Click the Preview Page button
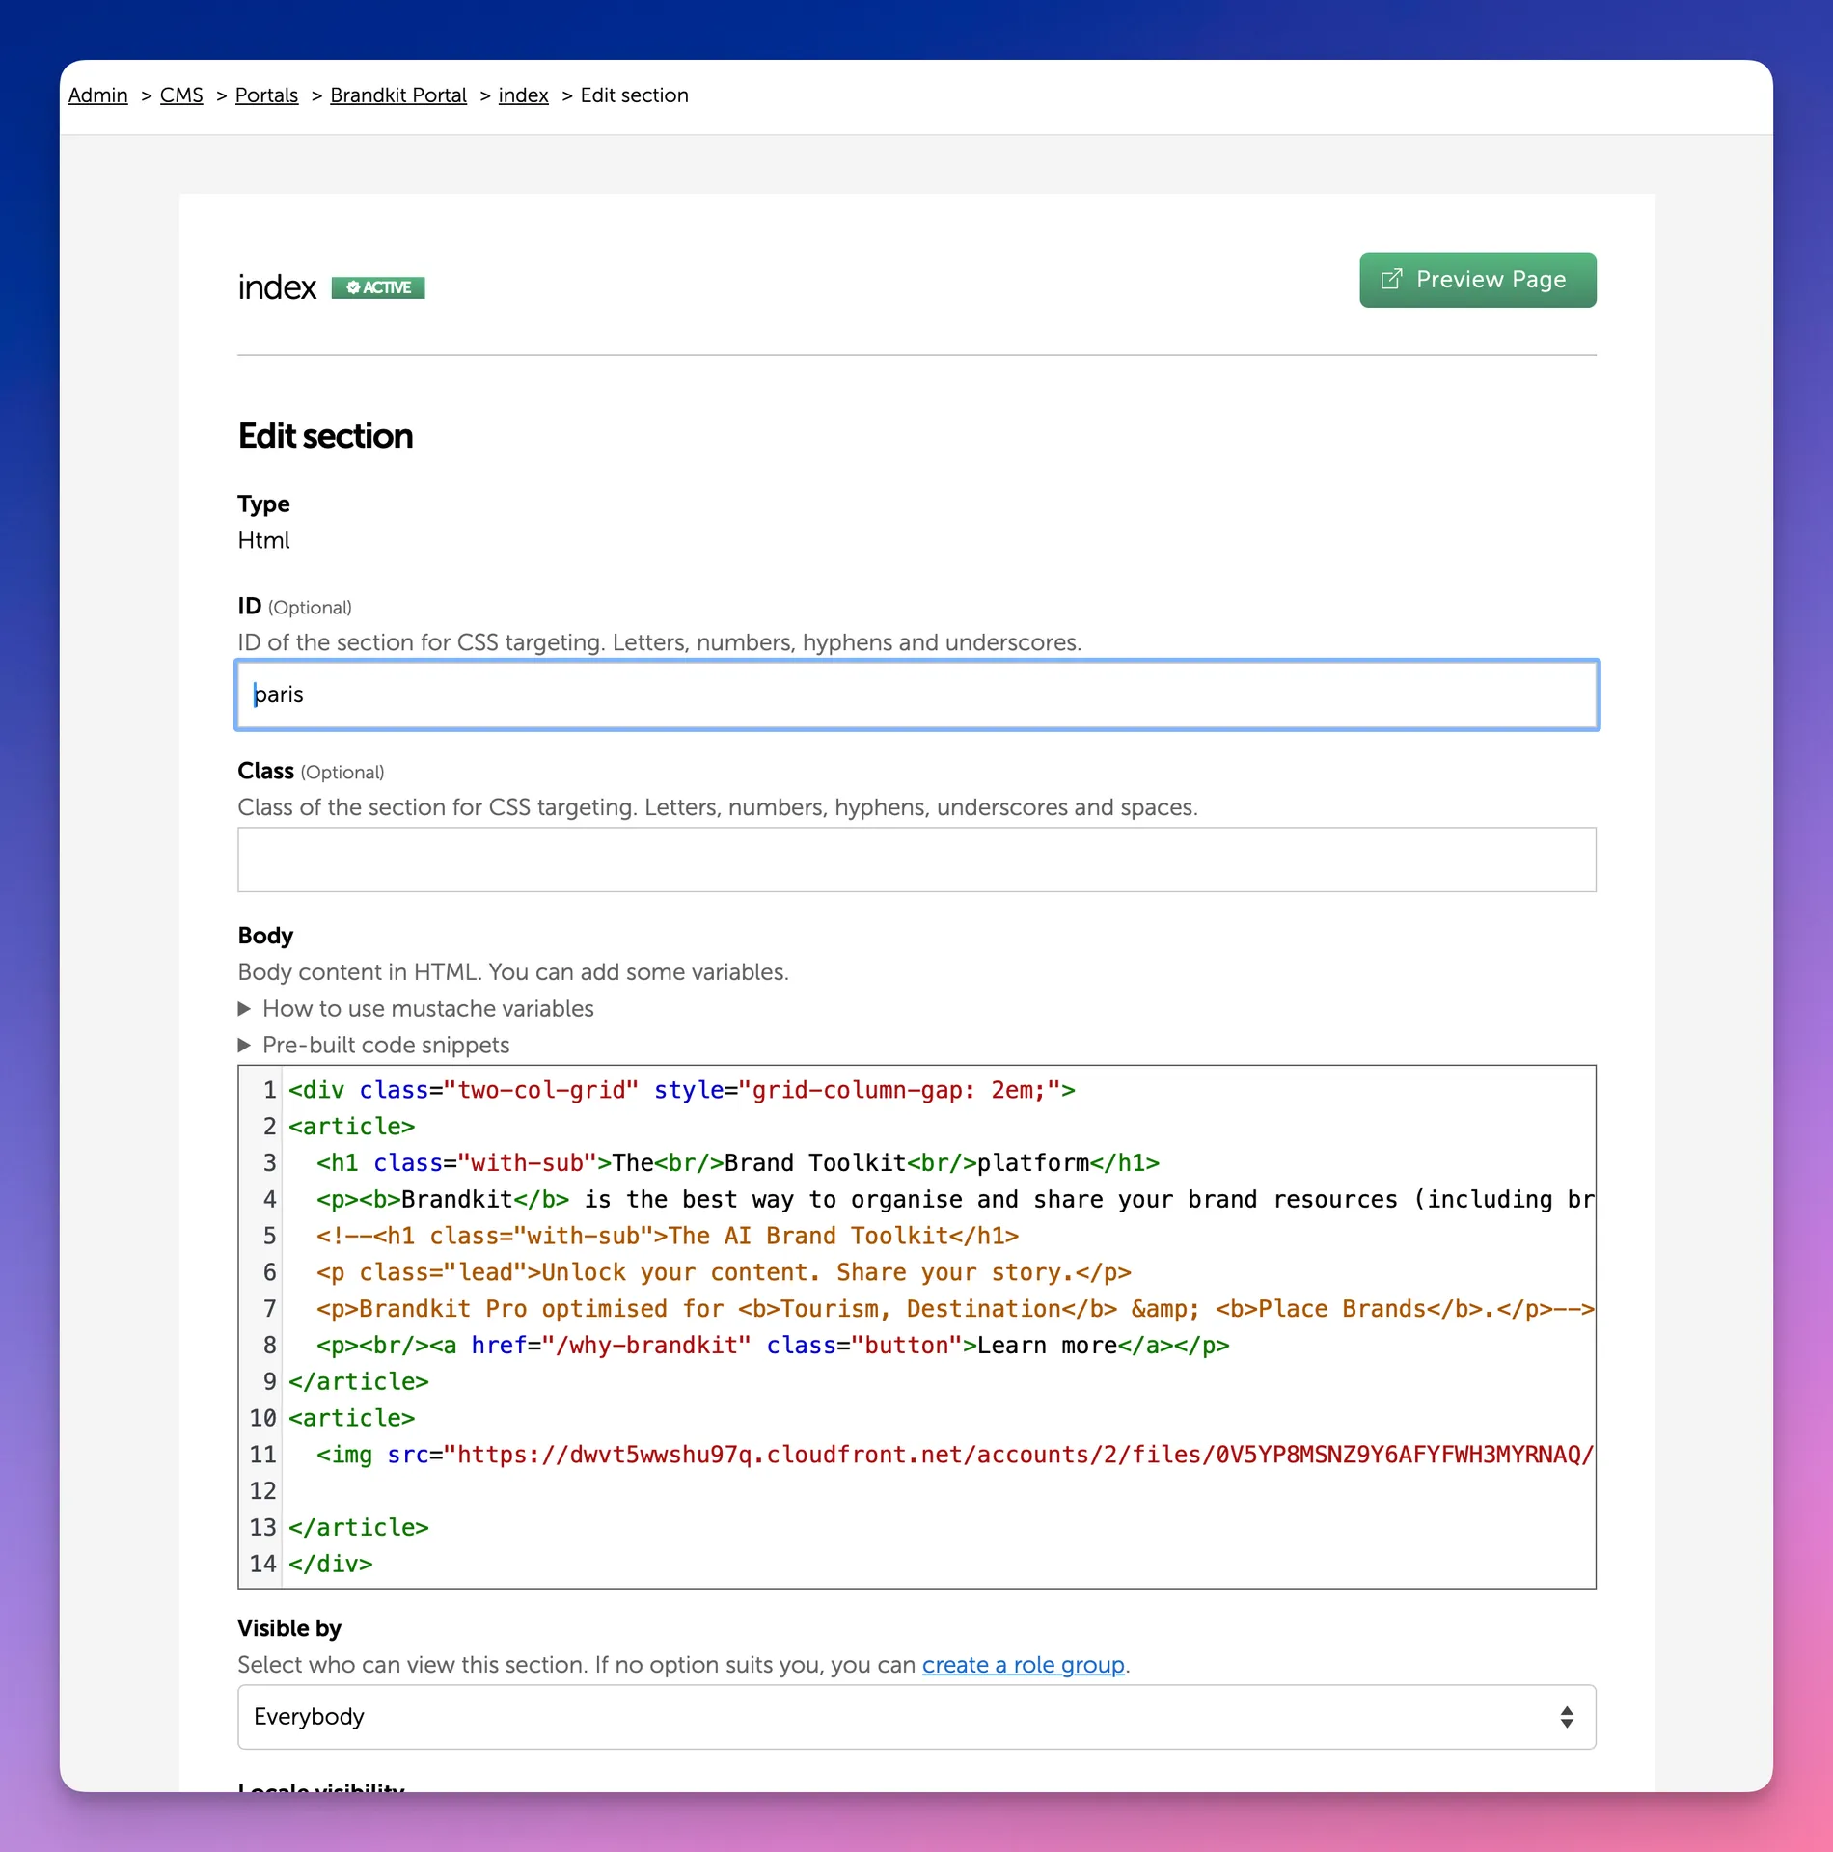Image resolution: width=1833 pixels, height=1852 pixels. coord(1477,280)
